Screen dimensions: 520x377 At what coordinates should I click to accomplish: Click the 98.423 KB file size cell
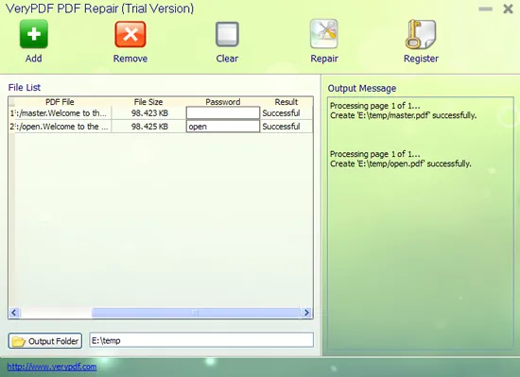coord(149,113)
